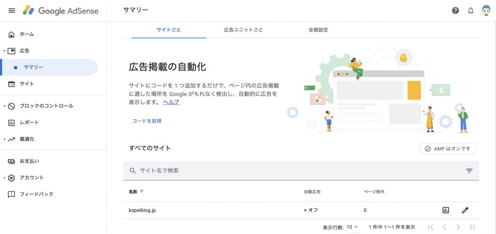This screenshot has height=234, width=496.
Task: Open the ヘルプ link
Action: [x=171, y=102]
